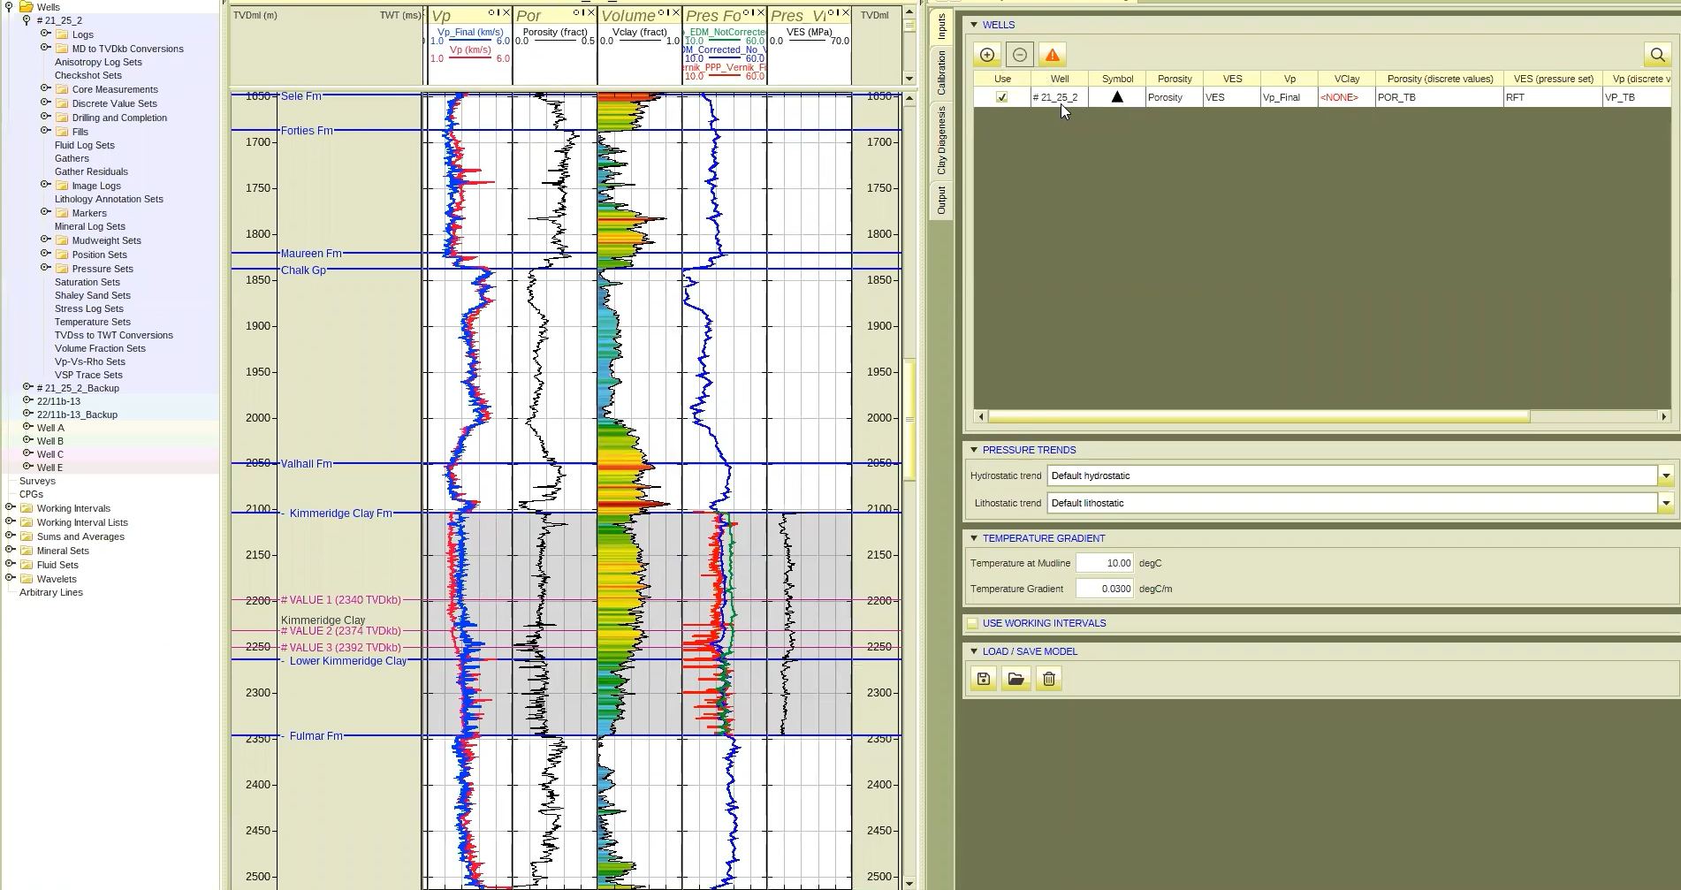Collapse the LOAD / SAVE MODEL section
This screenshot has width=1681, height=890.
point(974,651)
